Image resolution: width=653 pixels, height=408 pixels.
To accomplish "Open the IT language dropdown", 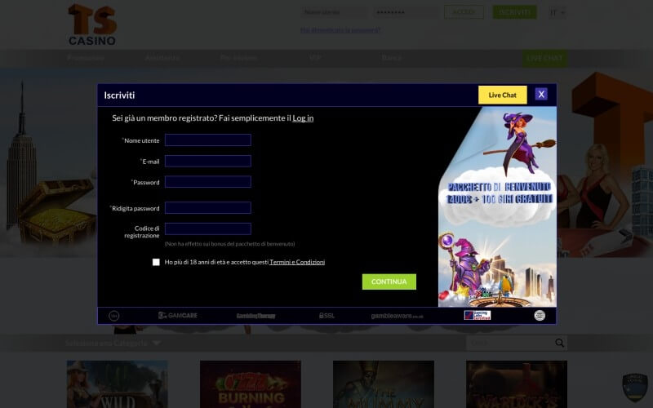I will (x=557, y=12).
